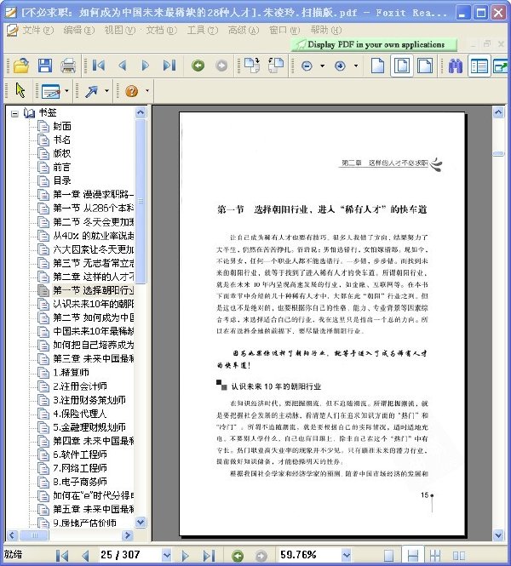Open the 高级 menu

pos(244,30)
